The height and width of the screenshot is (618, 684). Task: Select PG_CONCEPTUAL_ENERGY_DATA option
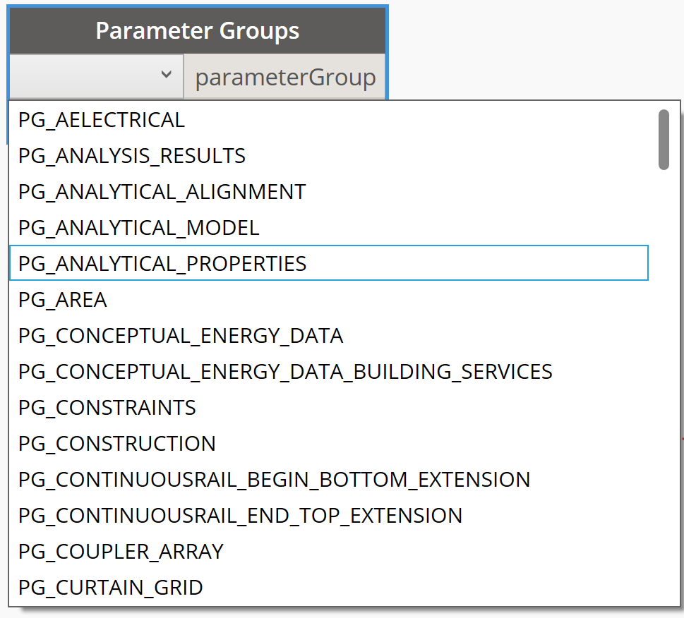click(181, 336)
